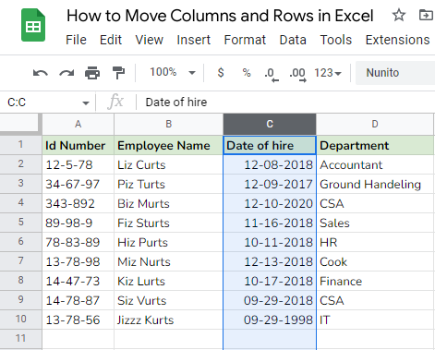This screenshot has height=350, width=435.
Task: Select the Accountant cell
Action: 375,164
